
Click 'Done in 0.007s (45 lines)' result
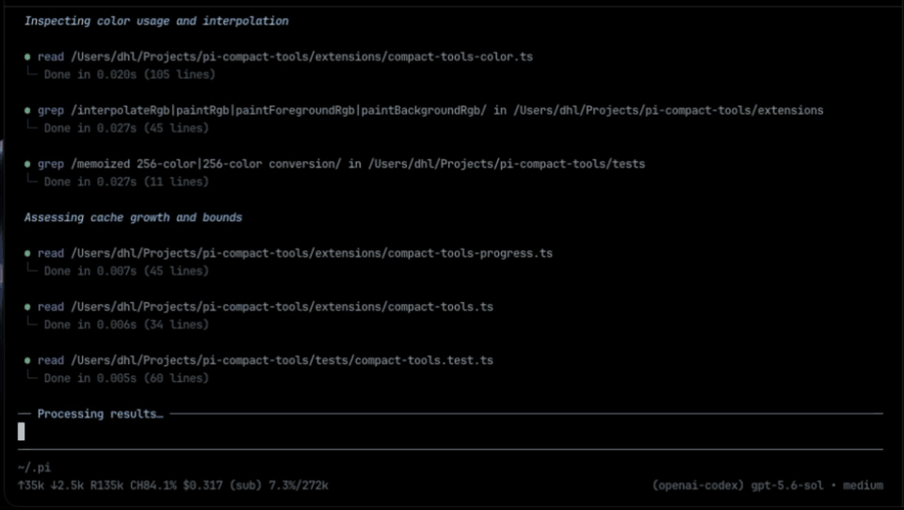click(126, 271)
